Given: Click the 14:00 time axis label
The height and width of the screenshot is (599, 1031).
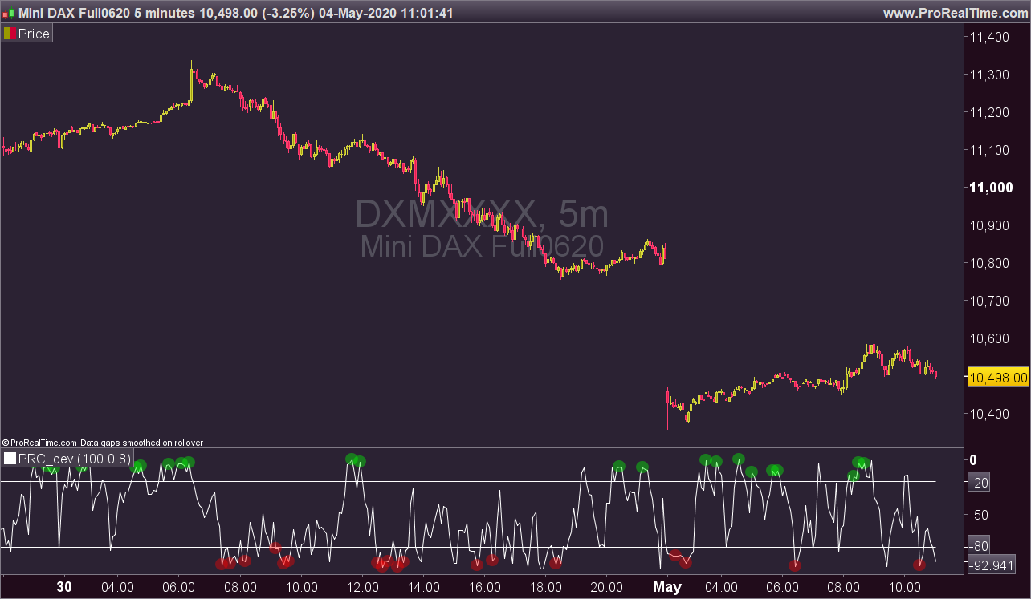Looking at the screenshot, I should [x=424, y=587].
